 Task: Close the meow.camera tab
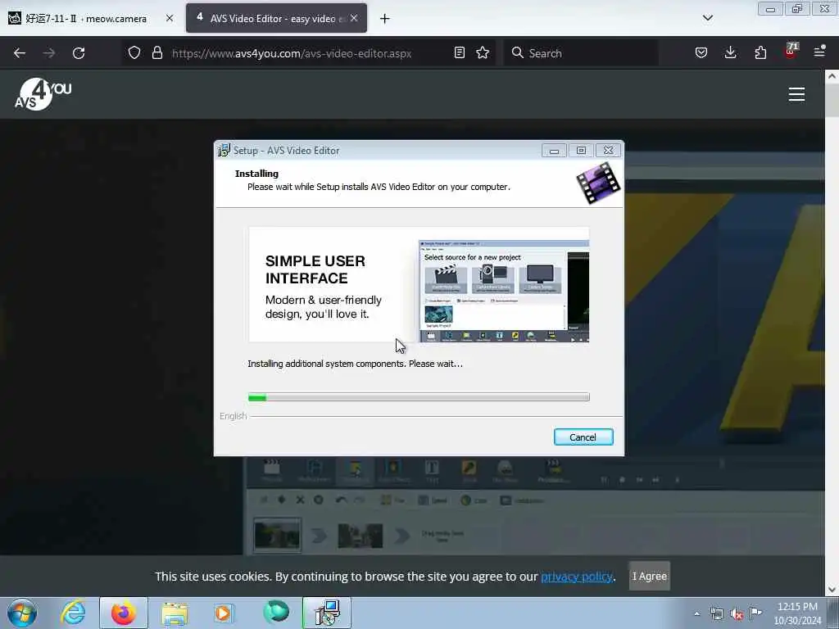pos(169,18)
